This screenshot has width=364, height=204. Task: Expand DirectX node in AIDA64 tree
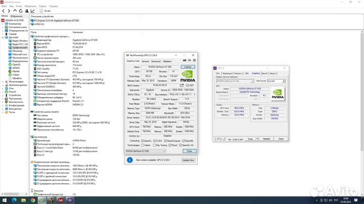pyautogui.click(x=3, y=92)
